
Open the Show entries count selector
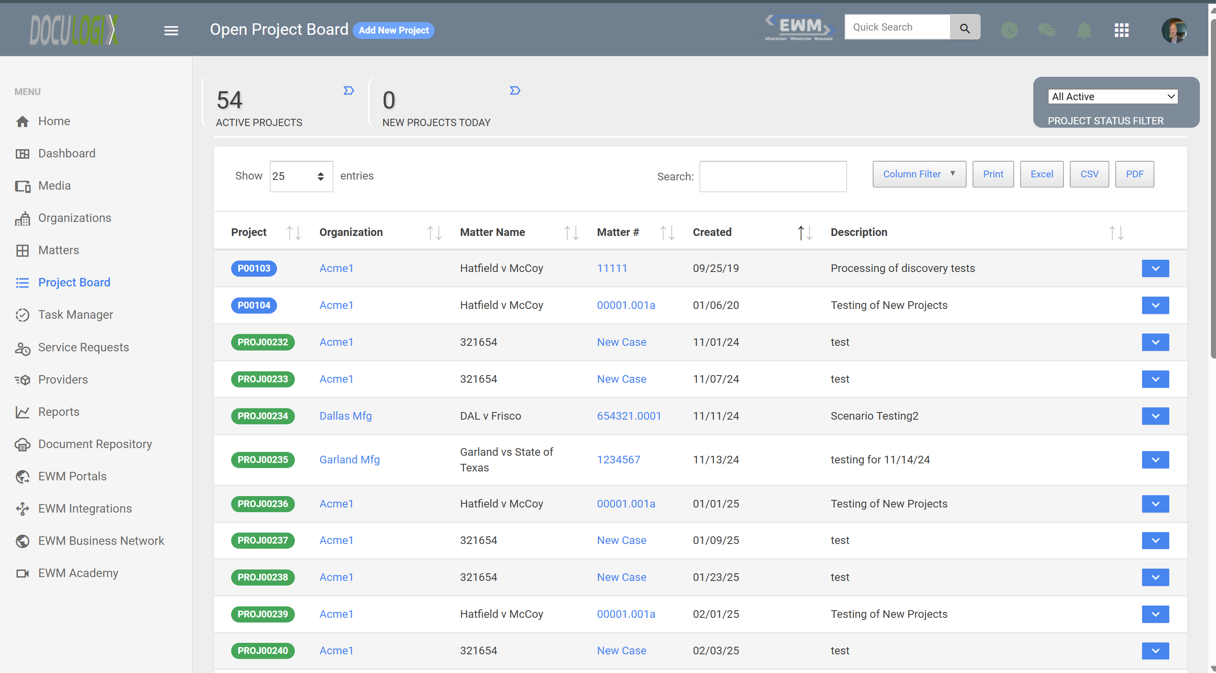pyautogui.click(x=301, y=176)
